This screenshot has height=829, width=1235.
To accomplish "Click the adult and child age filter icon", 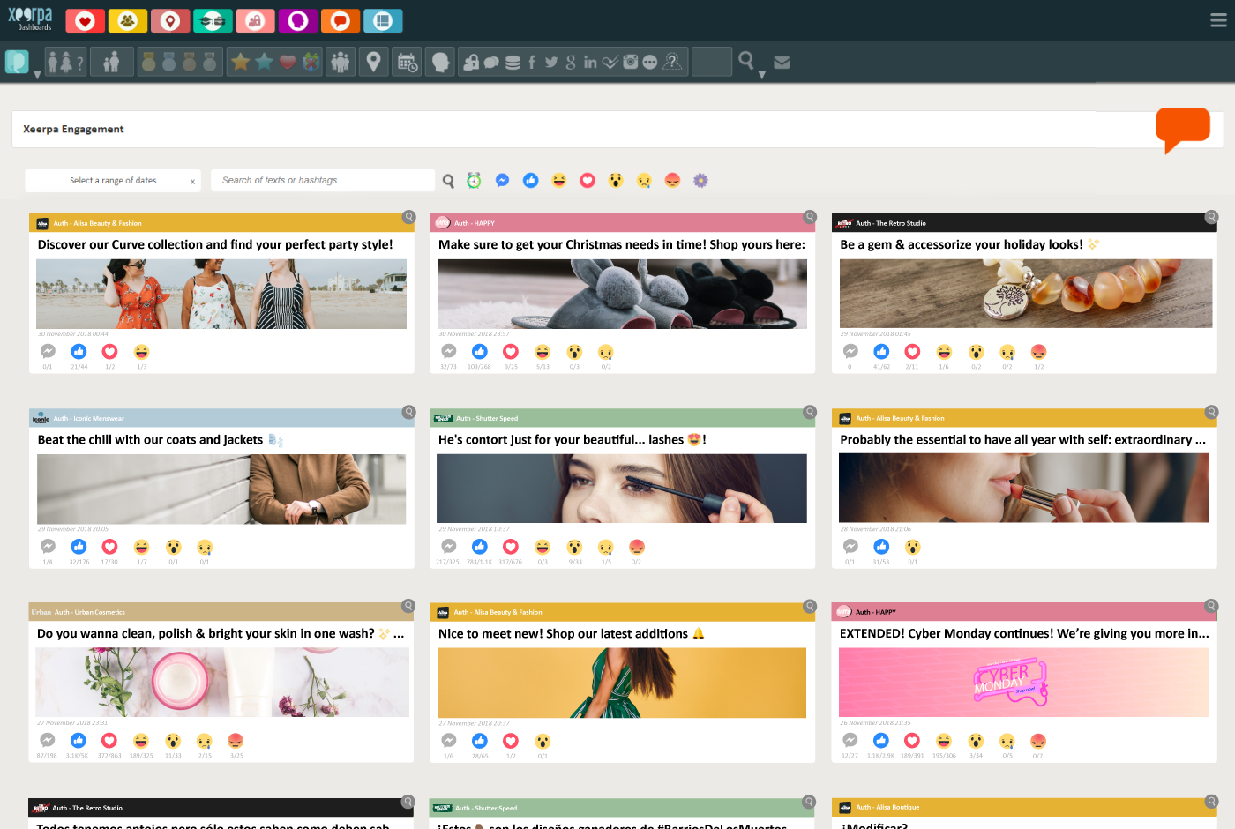I will coord(111,62).
